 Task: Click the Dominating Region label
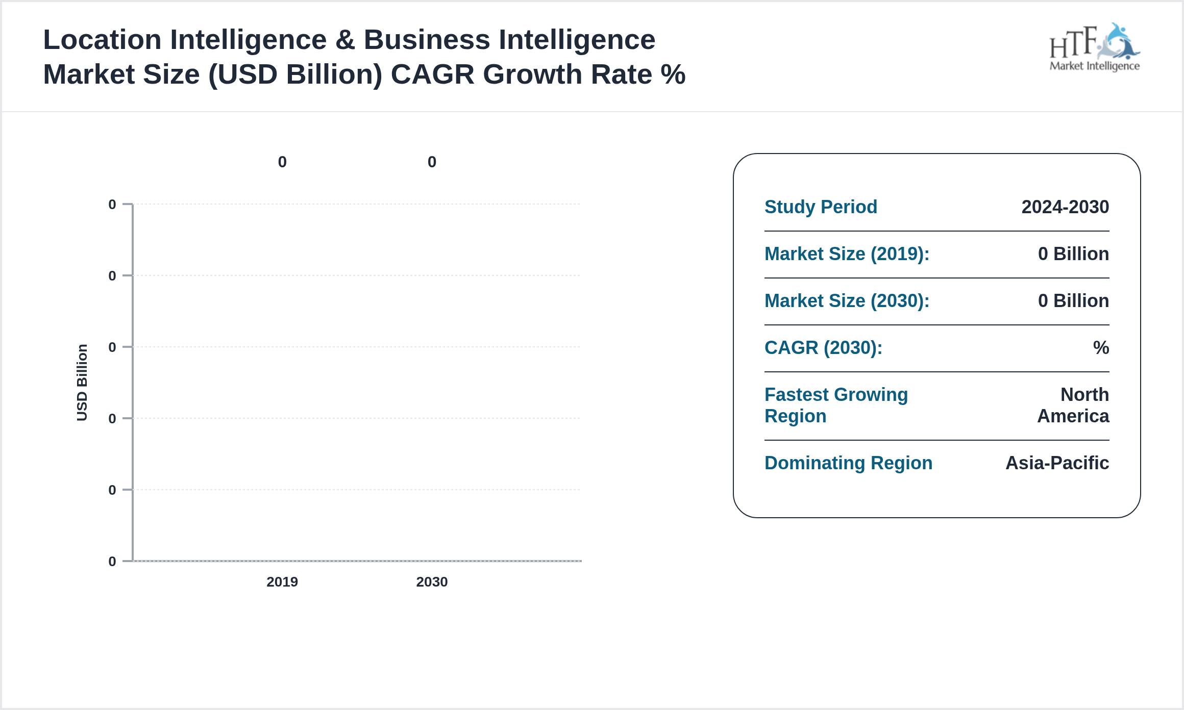[848, 463]
